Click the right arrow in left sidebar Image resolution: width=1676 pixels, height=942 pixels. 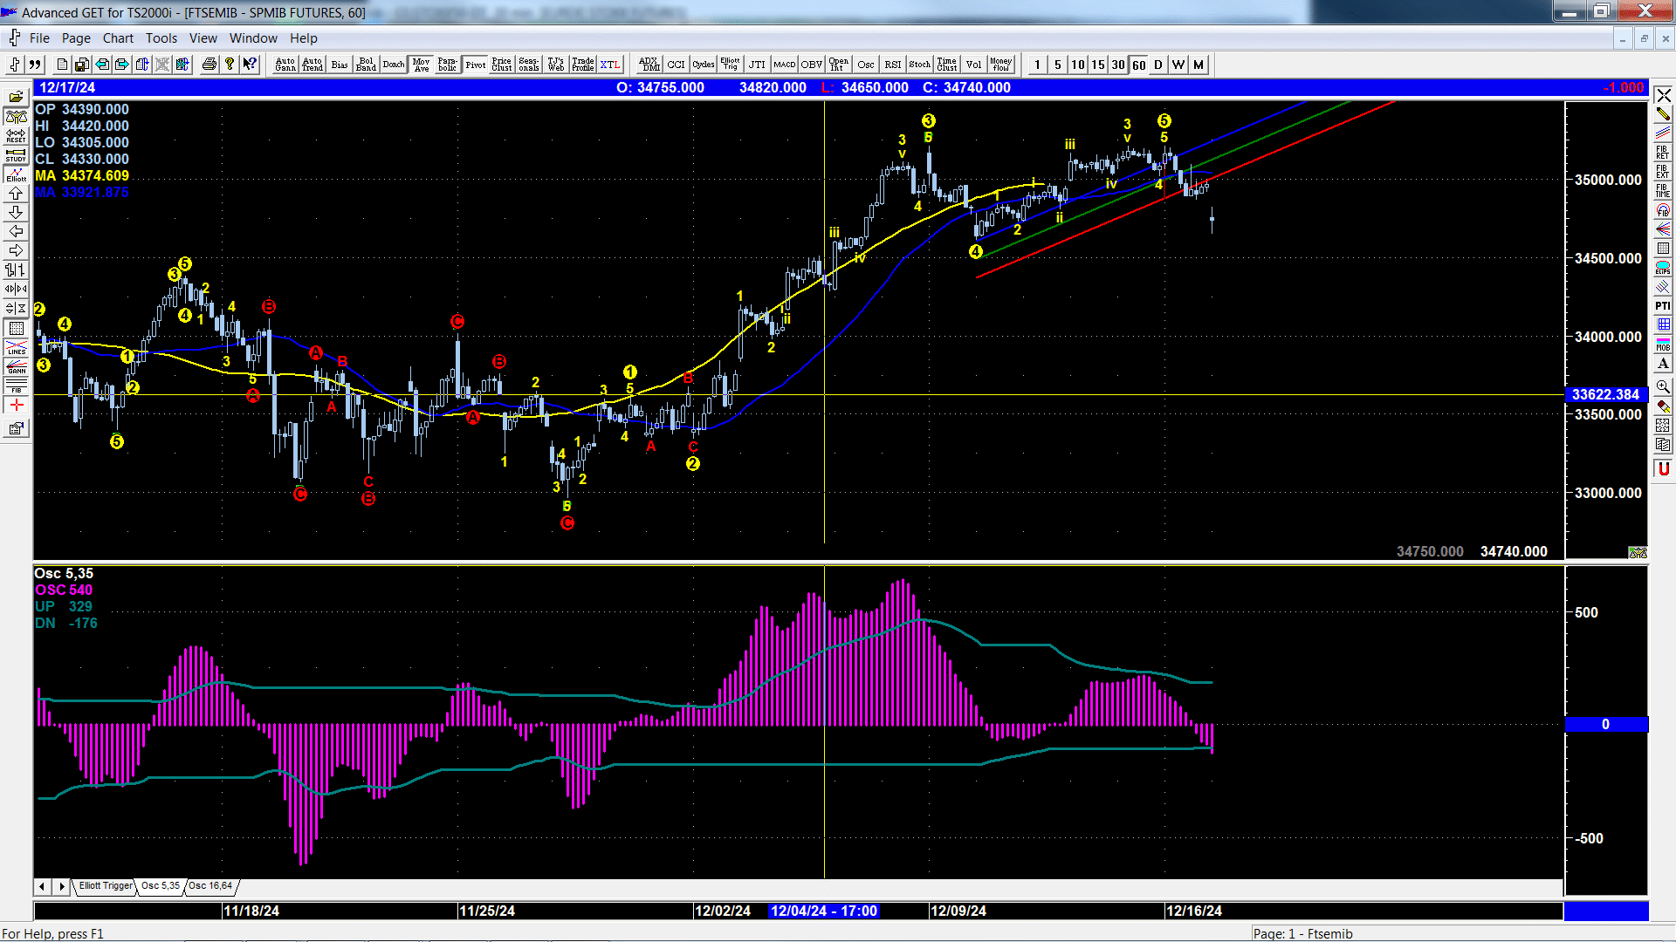[16, 250]
